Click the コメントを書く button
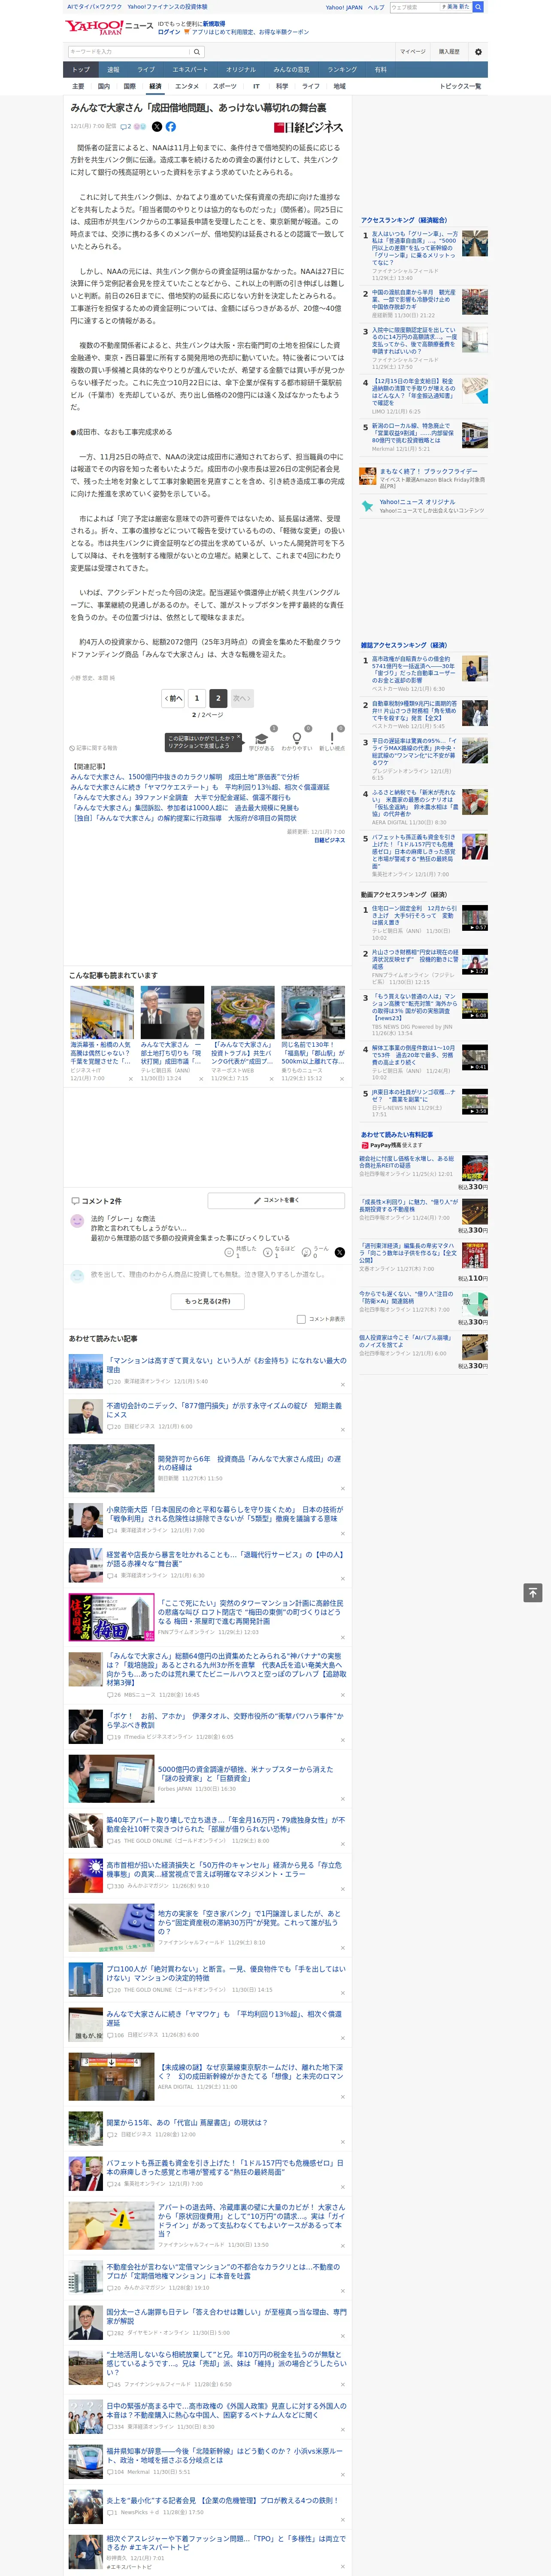Viewport: 551px width, 2576px height. coord(276,1200)
